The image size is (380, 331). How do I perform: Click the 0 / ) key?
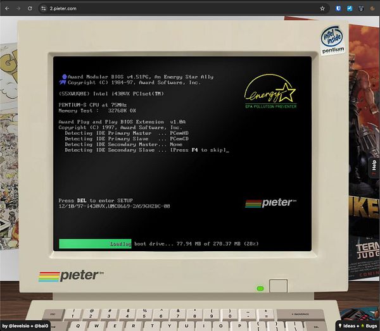pyautogui.click(x=229, y=314)
